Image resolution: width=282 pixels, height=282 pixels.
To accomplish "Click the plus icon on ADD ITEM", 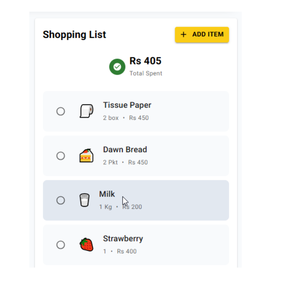I will coord(183,34).
